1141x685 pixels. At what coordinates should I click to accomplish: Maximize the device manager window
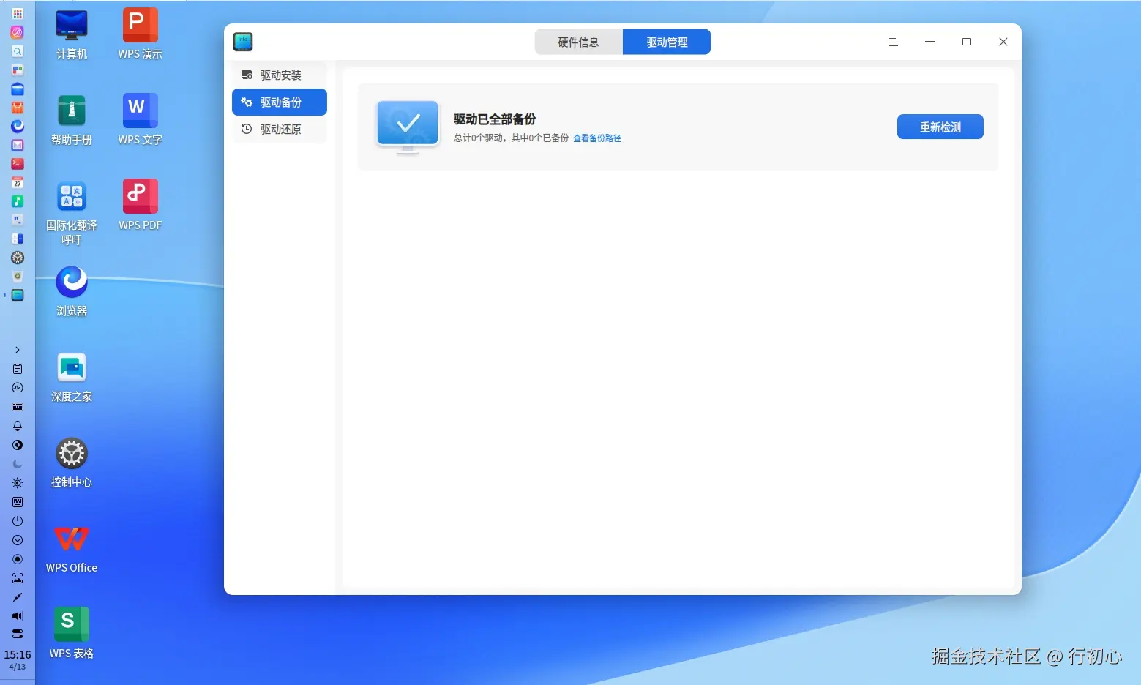click(967, 42)
